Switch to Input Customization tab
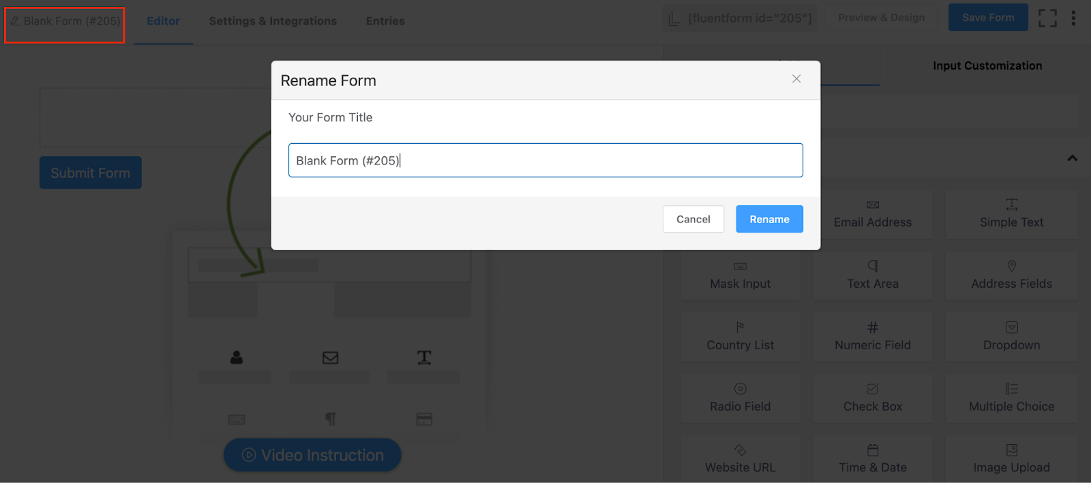The height and width of the screenshot is (483, 1091). [987, 65]
